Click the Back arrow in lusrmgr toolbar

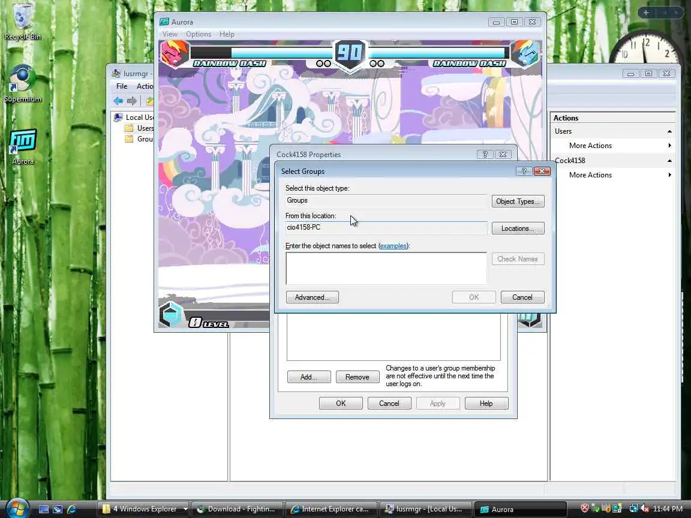click(x=118, y=101)
